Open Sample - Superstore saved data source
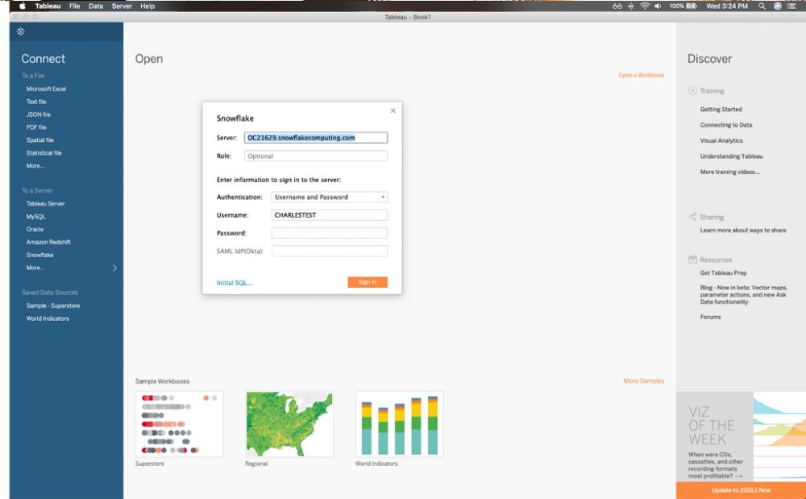Screen dimensions: 806x499 [53, 306]
